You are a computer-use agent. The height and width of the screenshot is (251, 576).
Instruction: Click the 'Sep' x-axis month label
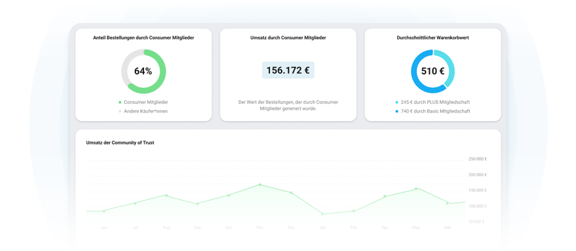198,228
